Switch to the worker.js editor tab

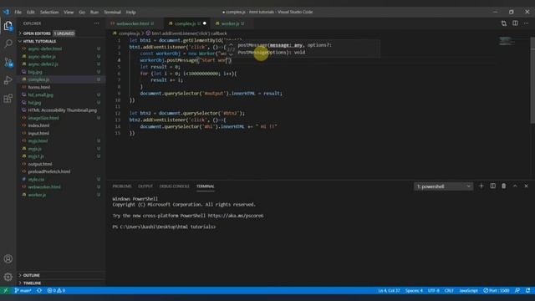pyautogui.click(x=232, y=23)
